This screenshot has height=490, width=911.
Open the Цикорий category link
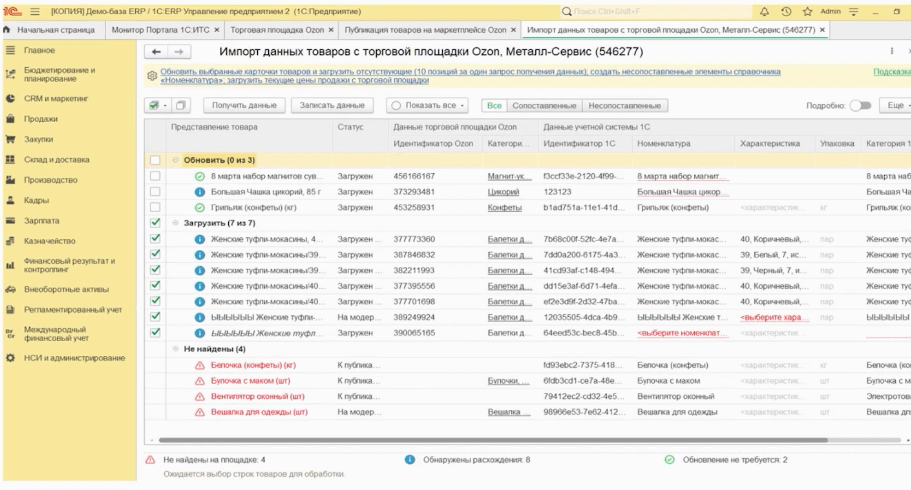point(503,192)
